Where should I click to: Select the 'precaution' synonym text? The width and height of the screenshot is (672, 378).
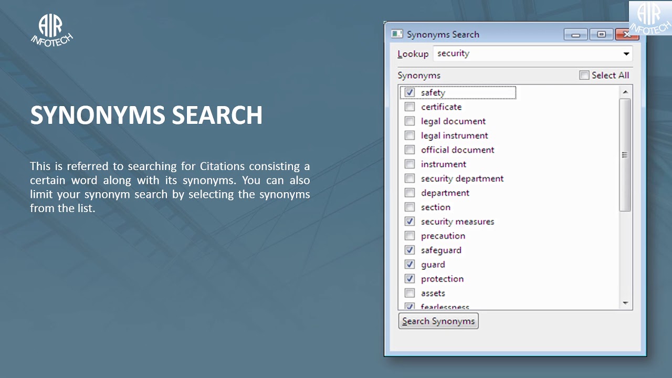443,236
